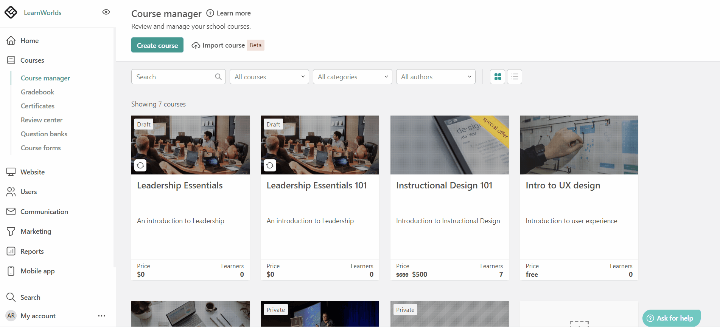Click 'Showing 7 courses' text

159,104
